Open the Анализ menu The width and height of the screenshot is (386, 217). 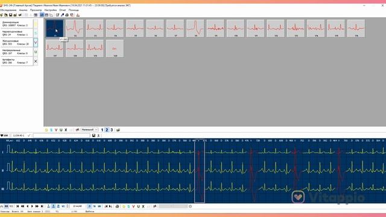click(23, 10)
